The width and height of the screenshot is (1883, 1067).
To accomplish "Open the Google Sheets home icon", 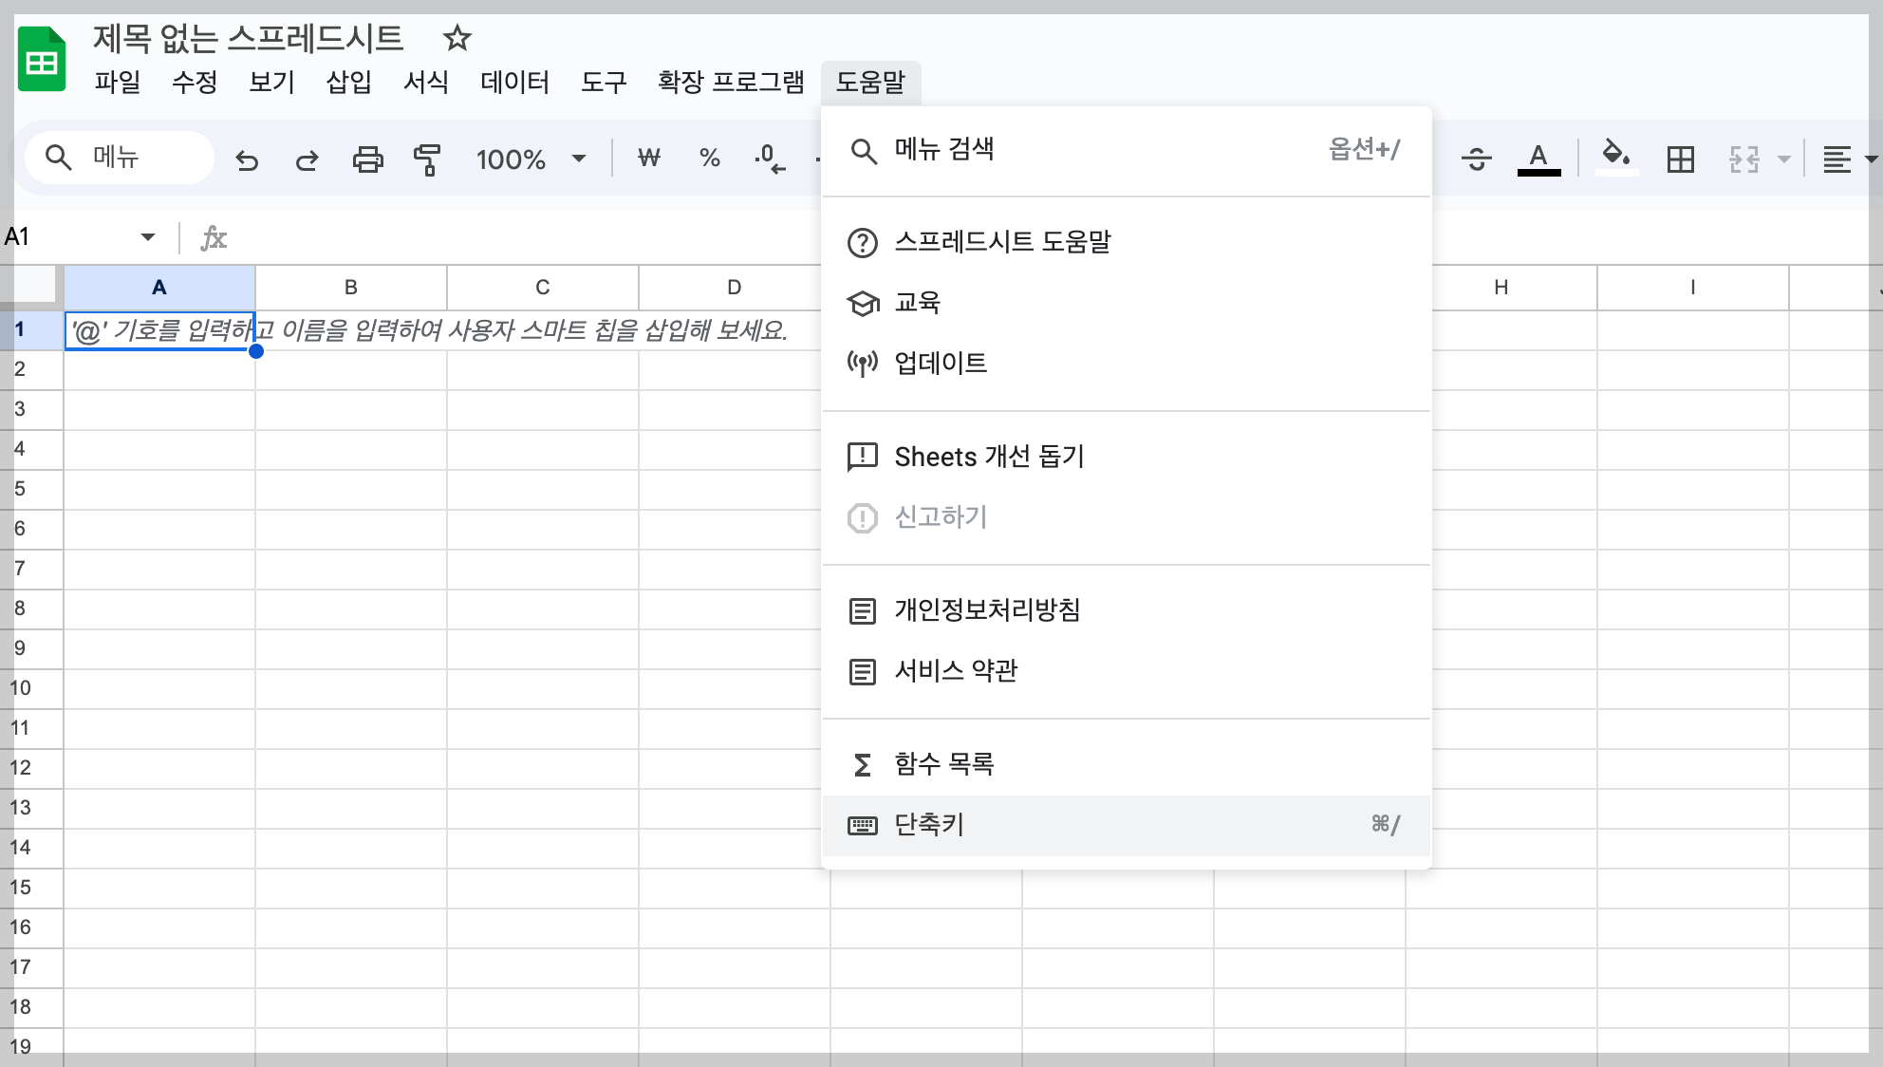I will click(x=42, y=61).
